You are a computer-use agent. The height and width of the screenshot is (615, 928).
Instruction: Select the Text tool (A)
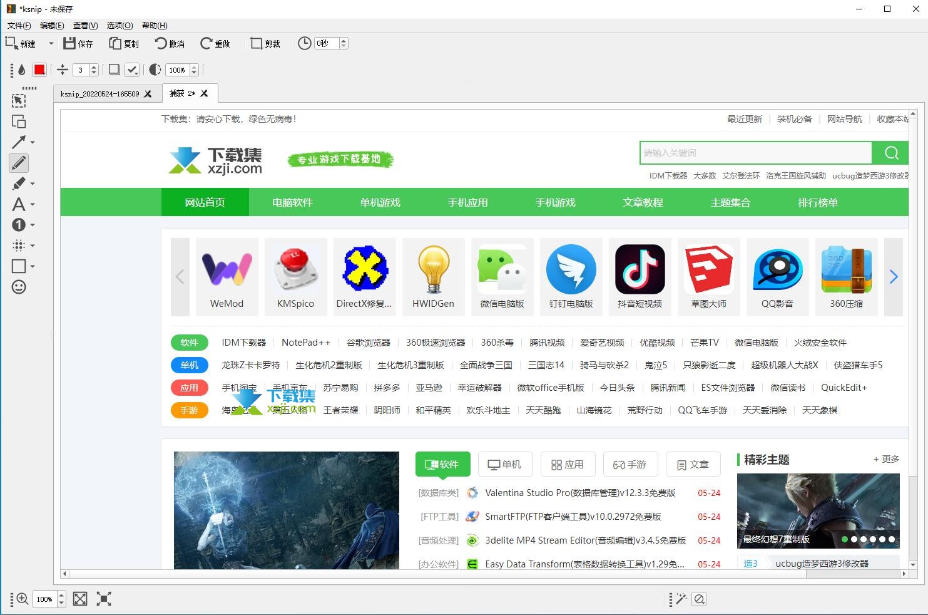[x=19, y=204]
